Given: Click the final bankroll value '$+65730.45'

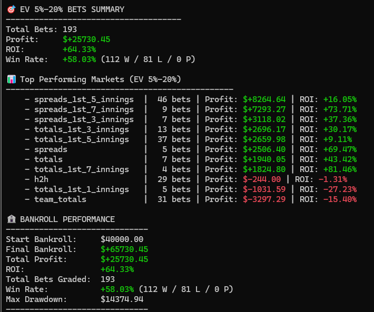Looking at the screenshot, I should (124, 249).
